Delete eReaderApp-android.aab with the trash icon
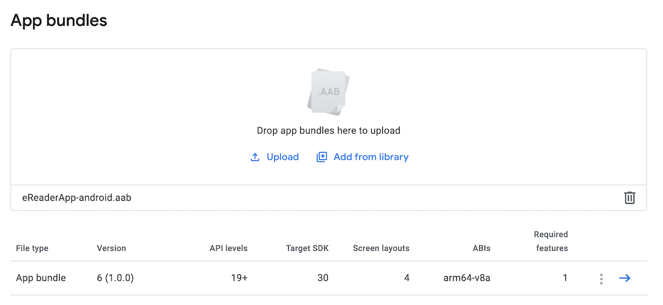The height and width of the screenshot is (305, 663). click(x=629, y=198)
